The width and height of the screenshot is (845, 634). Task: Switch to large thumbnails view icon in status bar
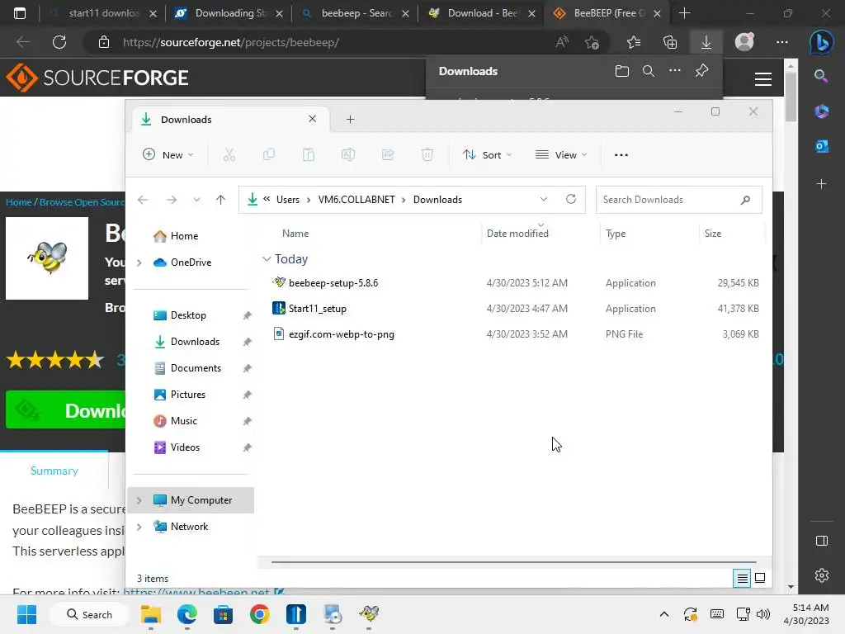point(760,579)
